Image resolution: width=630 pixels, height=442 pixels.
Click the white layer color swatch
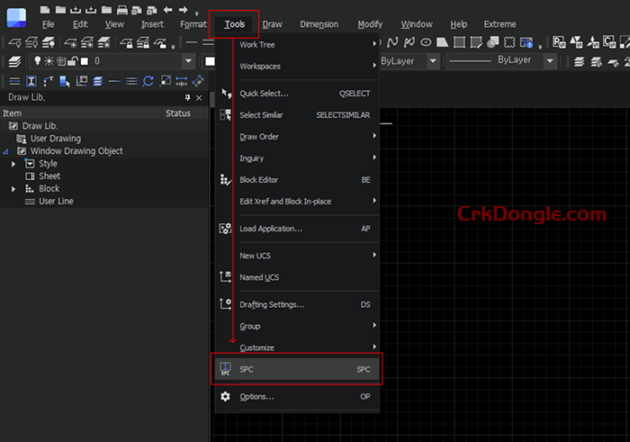[x=84, y=61]
